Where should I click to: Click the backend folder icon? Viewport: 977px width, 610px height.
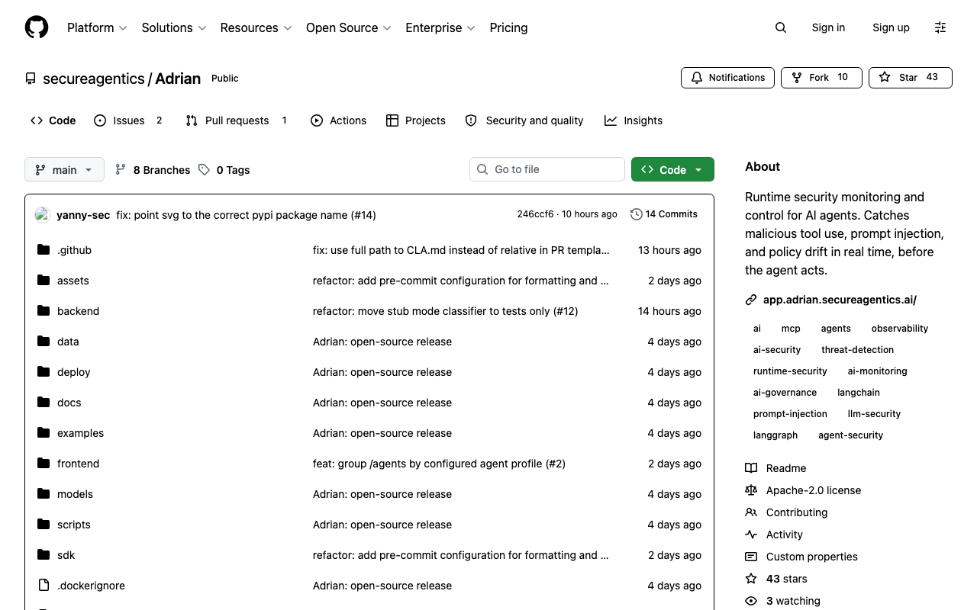pos(44,311)
